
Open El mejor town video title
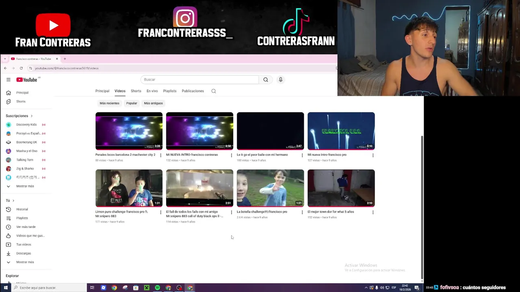pyautogui.click(x=331, y=212)
